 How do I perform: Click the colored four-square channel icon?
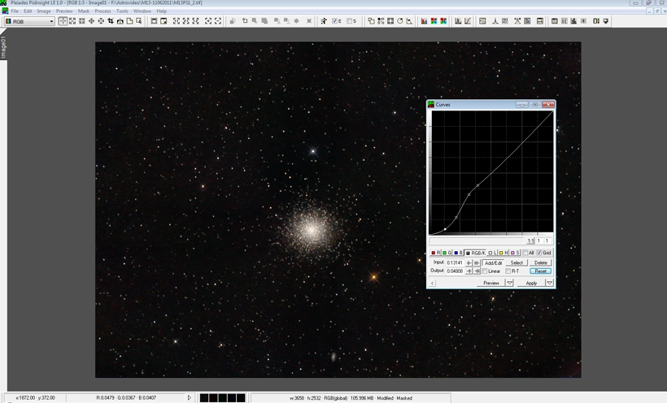(x=434, y=21)
